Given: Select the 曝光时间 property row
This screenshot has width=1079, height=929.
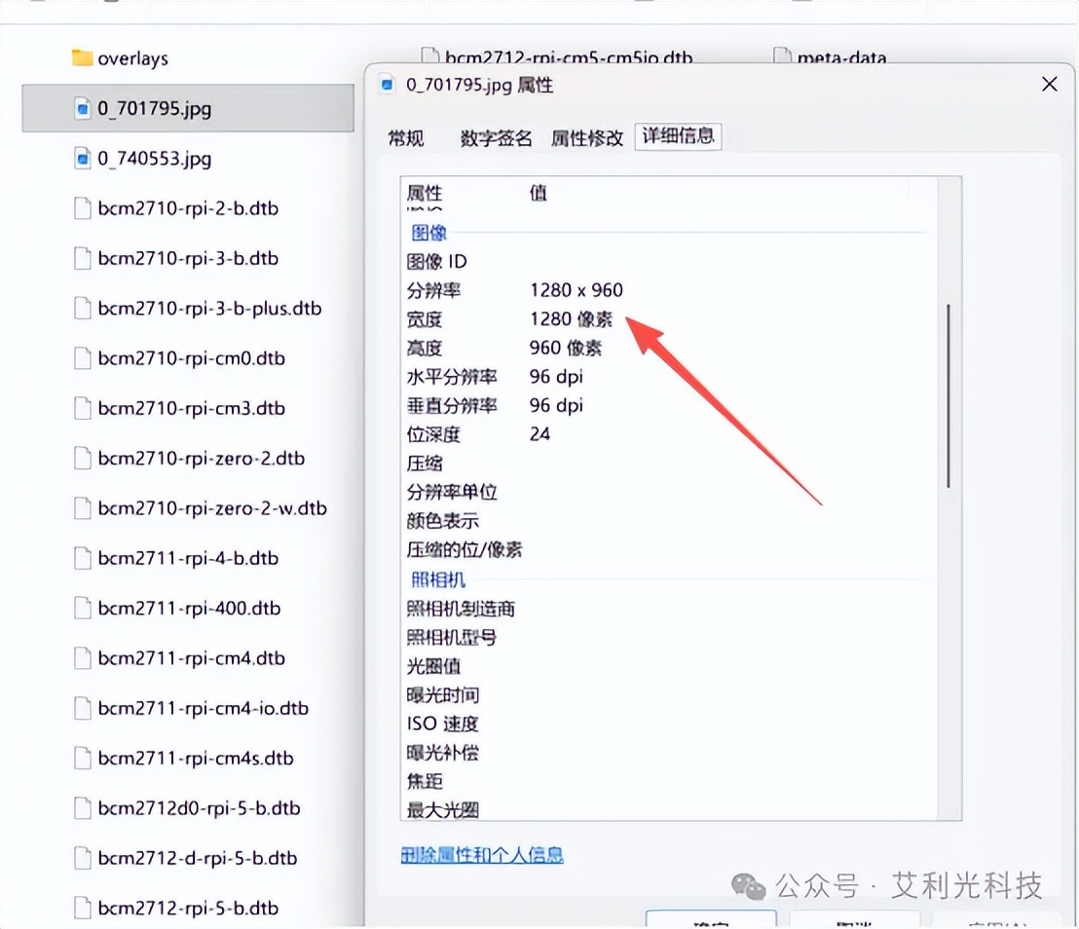Looking at the screenshot, I should point(667,695).
